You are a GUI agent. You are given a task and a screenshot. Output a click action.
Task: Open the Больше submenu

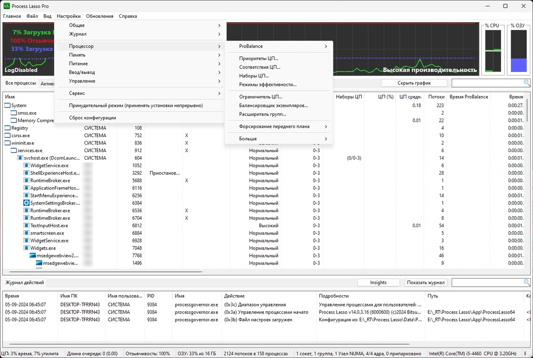(279, 139)
